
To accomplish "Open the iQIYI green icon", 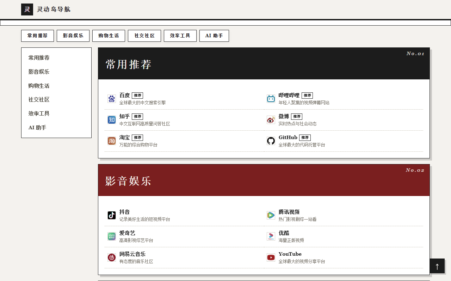I will tap(112, 236).
